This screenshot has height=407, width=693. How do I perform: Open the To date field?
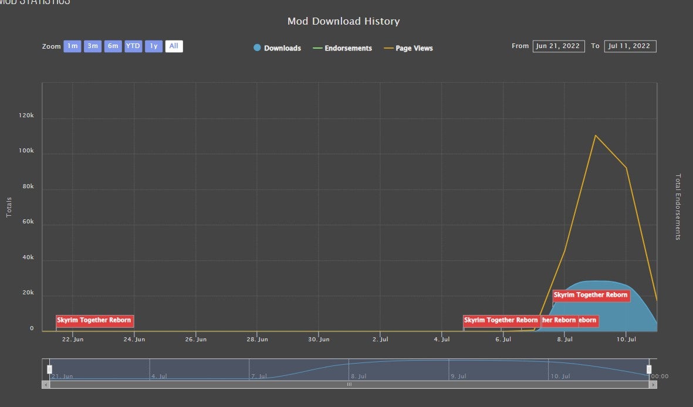(630, 46)
